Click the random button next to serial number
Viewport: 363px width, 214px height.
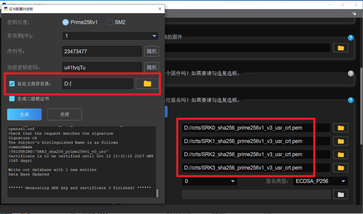152,51
